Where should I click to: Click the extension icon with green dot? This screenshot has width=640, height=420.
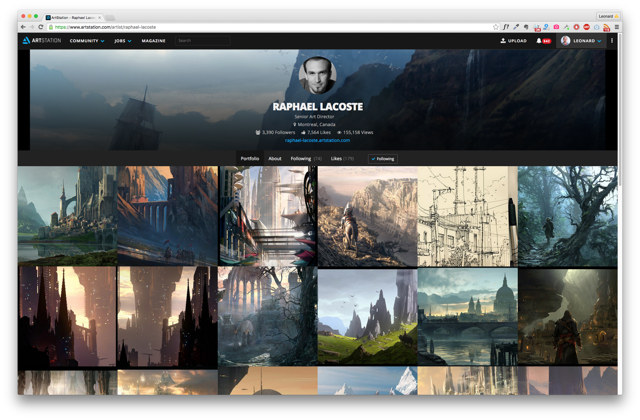click(x=566, y=27)
